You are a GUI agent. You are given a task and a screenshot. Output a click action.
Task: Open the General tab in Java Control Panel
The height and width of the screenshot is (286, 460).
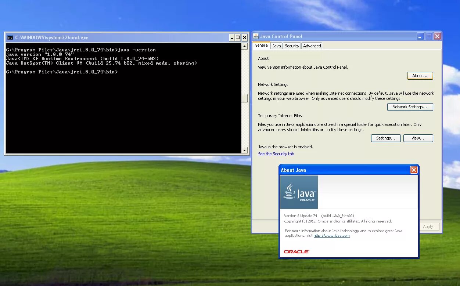tap(262, 46)
